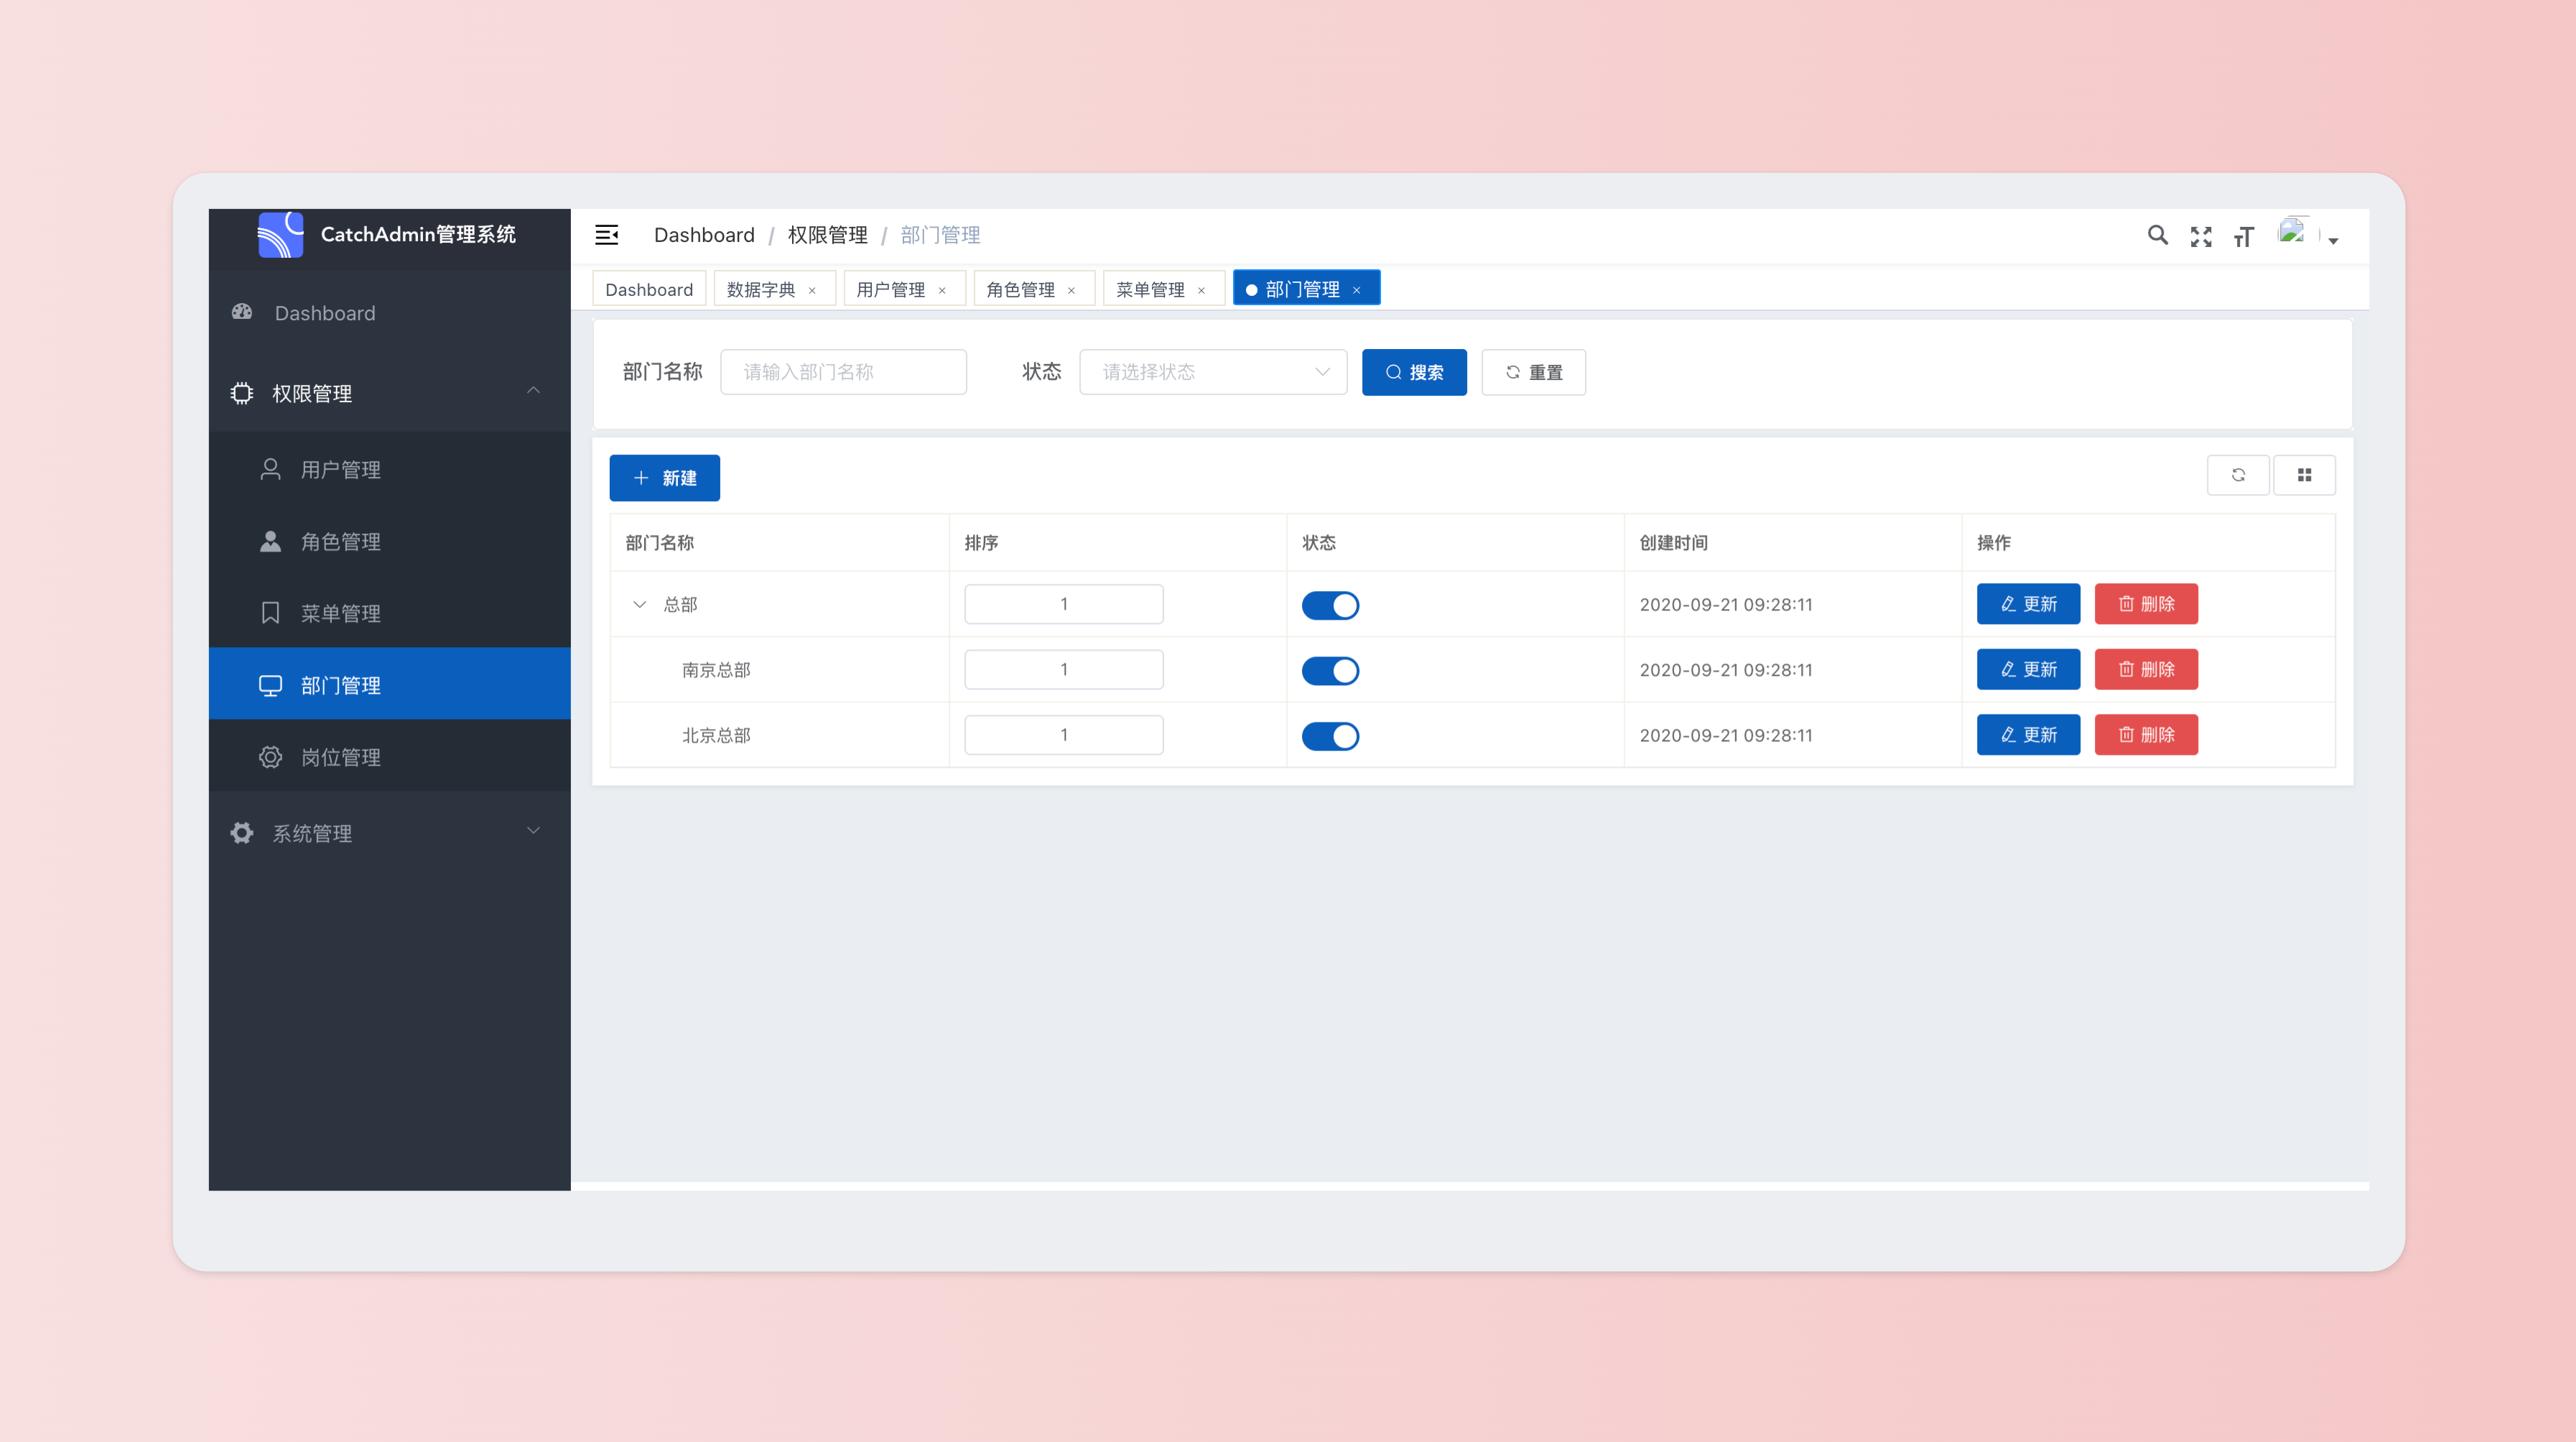Edit the 排序 input for 北京总部
Viewport: 2576px width, 1442px height.
[1064, 735]
